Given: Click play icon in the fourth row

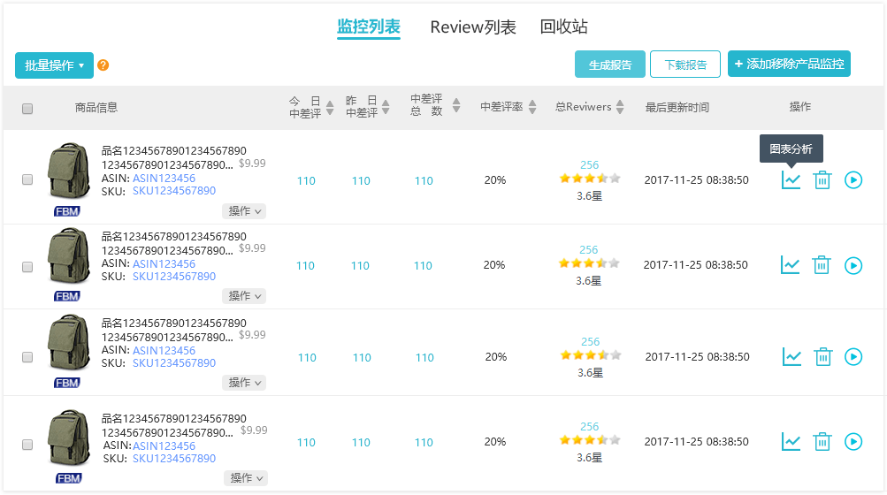Looking at the screenshot, I should tap(853, 441).
